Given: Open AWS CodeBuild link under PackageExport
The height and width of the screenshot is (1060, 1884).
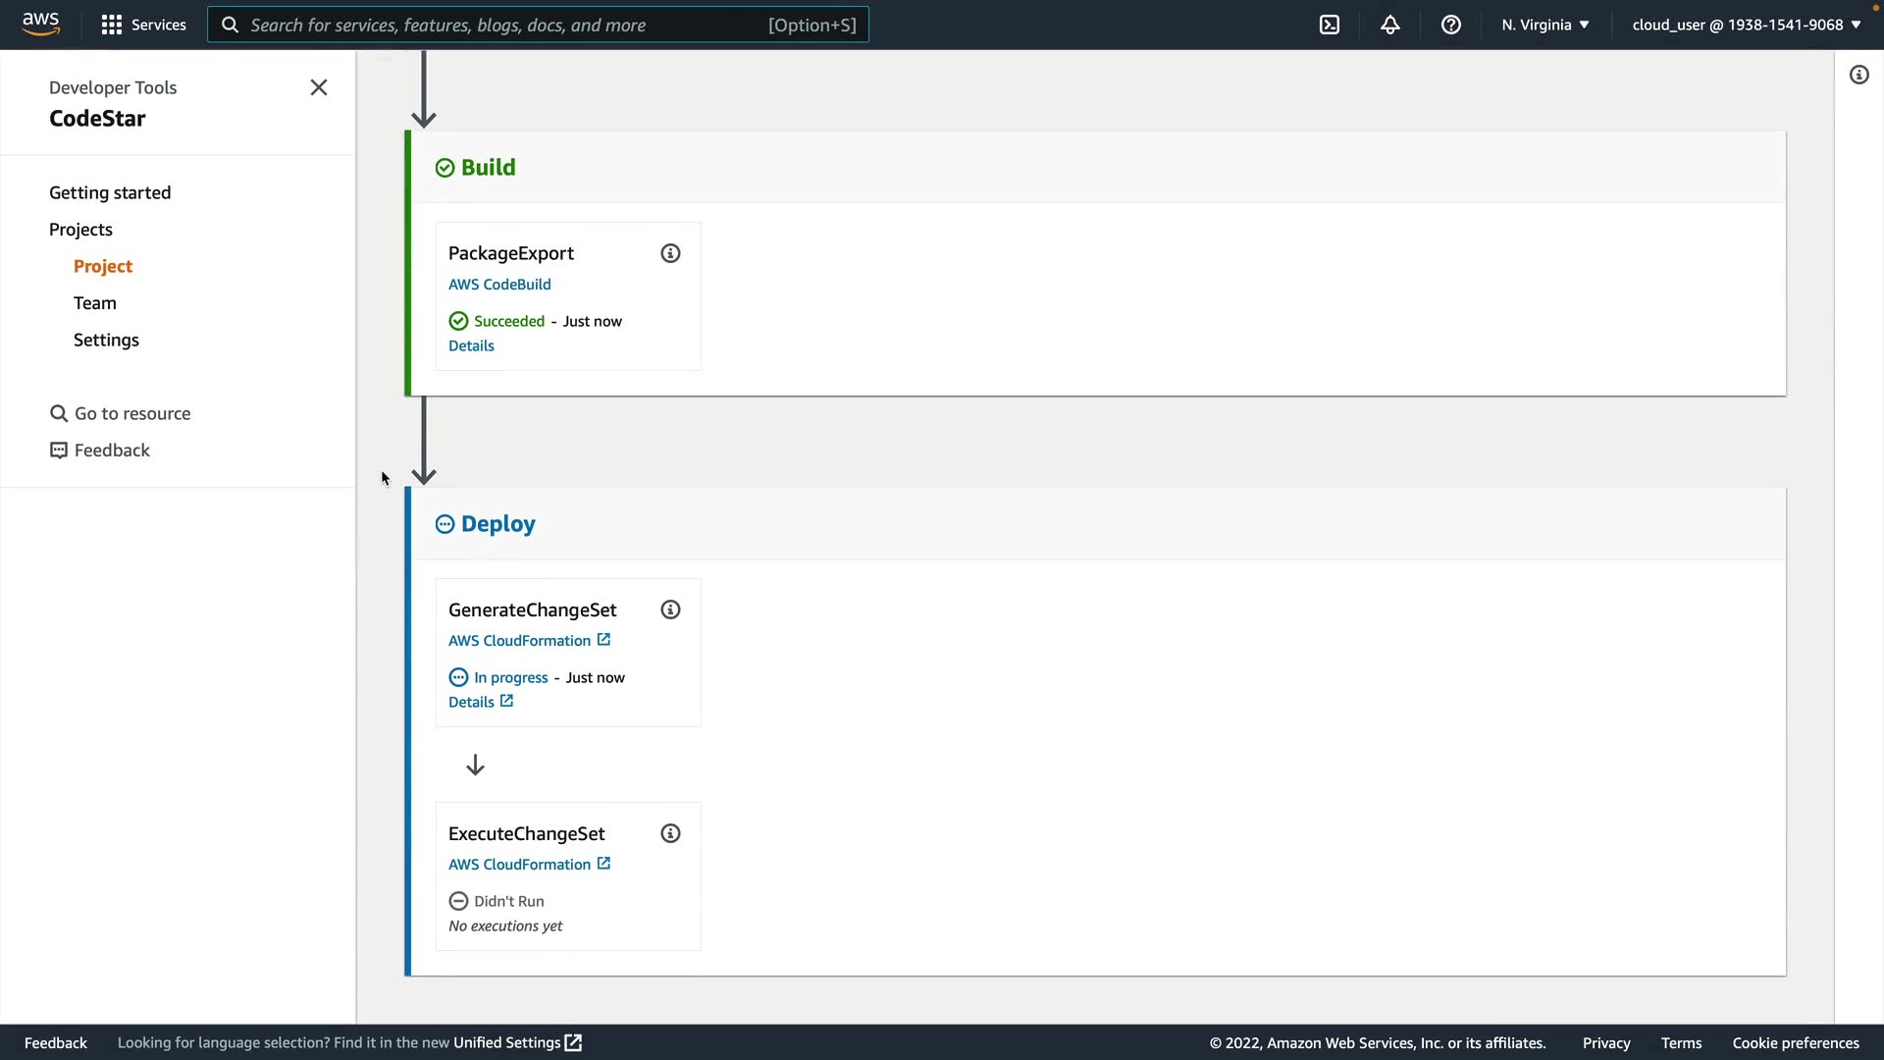Looking at the screenshot, I should (x=499, y=284).
